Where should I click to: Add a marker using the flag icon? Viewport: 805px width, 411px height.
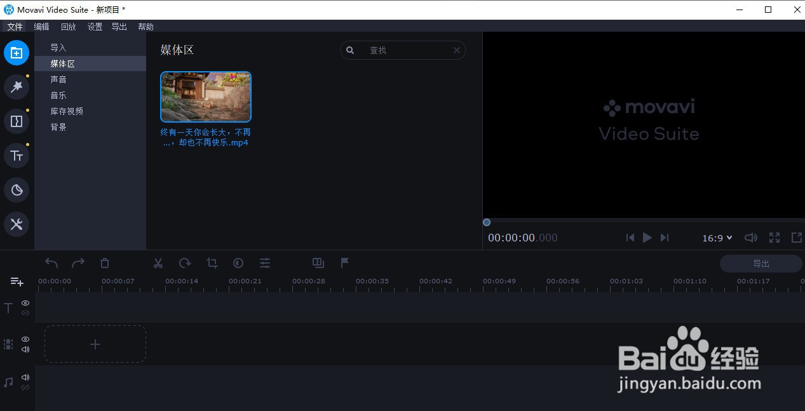[x=344, y=262]
